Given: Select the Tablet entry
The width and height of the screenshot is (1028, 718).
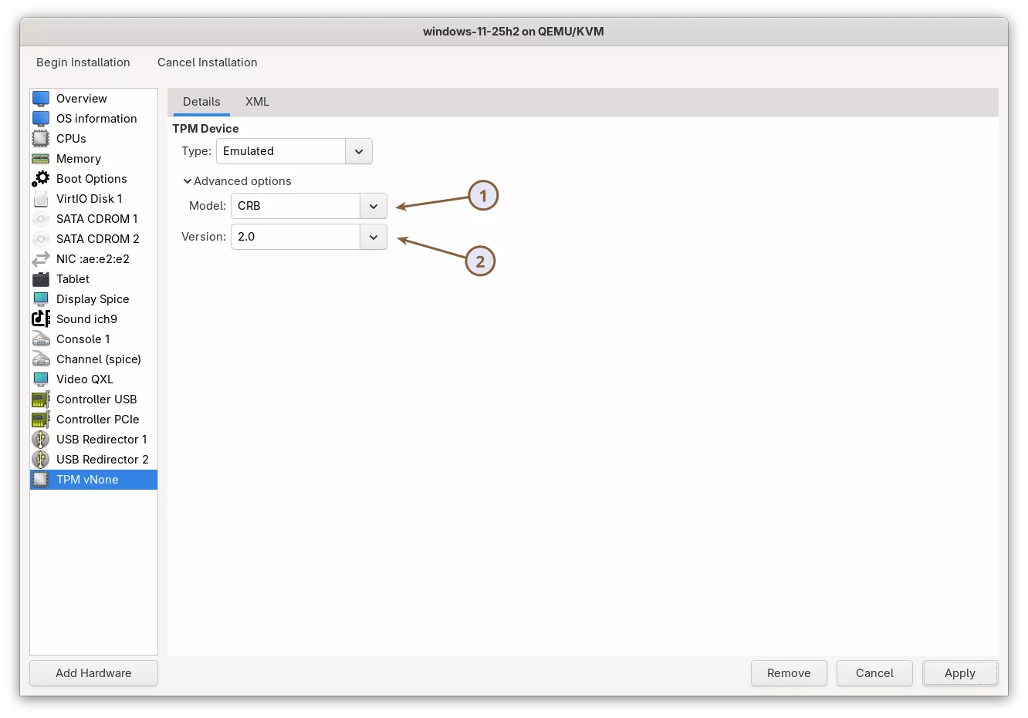Looking at the screenshot, I should coord(93,279).
